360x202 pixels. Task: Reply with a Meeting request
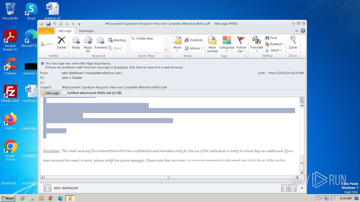coord(117,40)
